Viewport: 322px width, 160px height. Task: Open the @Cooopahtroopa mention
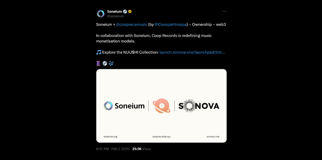[170, 24]
